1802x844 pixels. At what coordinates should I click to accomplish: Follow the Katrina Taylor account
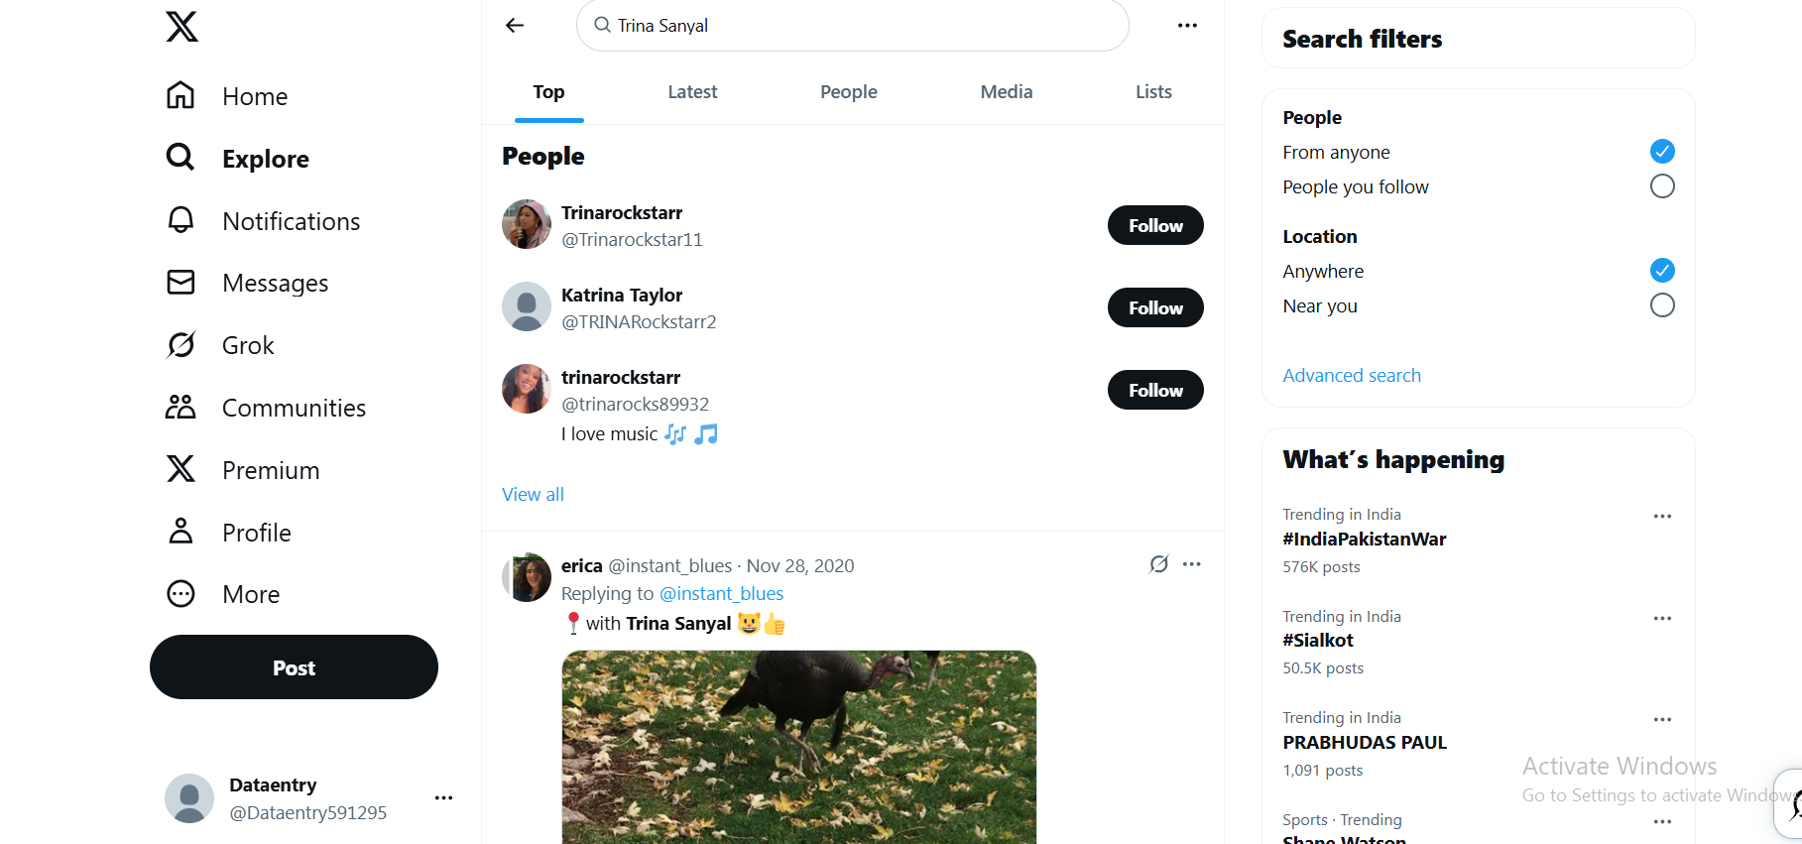[1154, 307]
